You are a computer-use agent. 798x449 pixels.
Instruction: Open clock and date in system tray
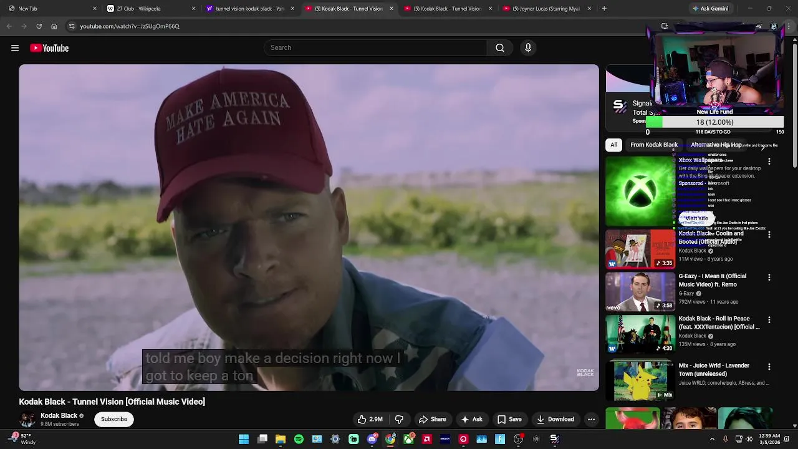pyautogui.click(x=769, y=439)
